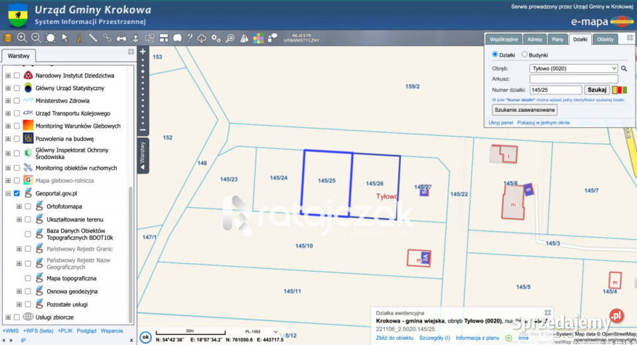Select the info 'i' identify tool
Image resolution: width=637 pixels, height=345 pixels.
tap(79, 38)
